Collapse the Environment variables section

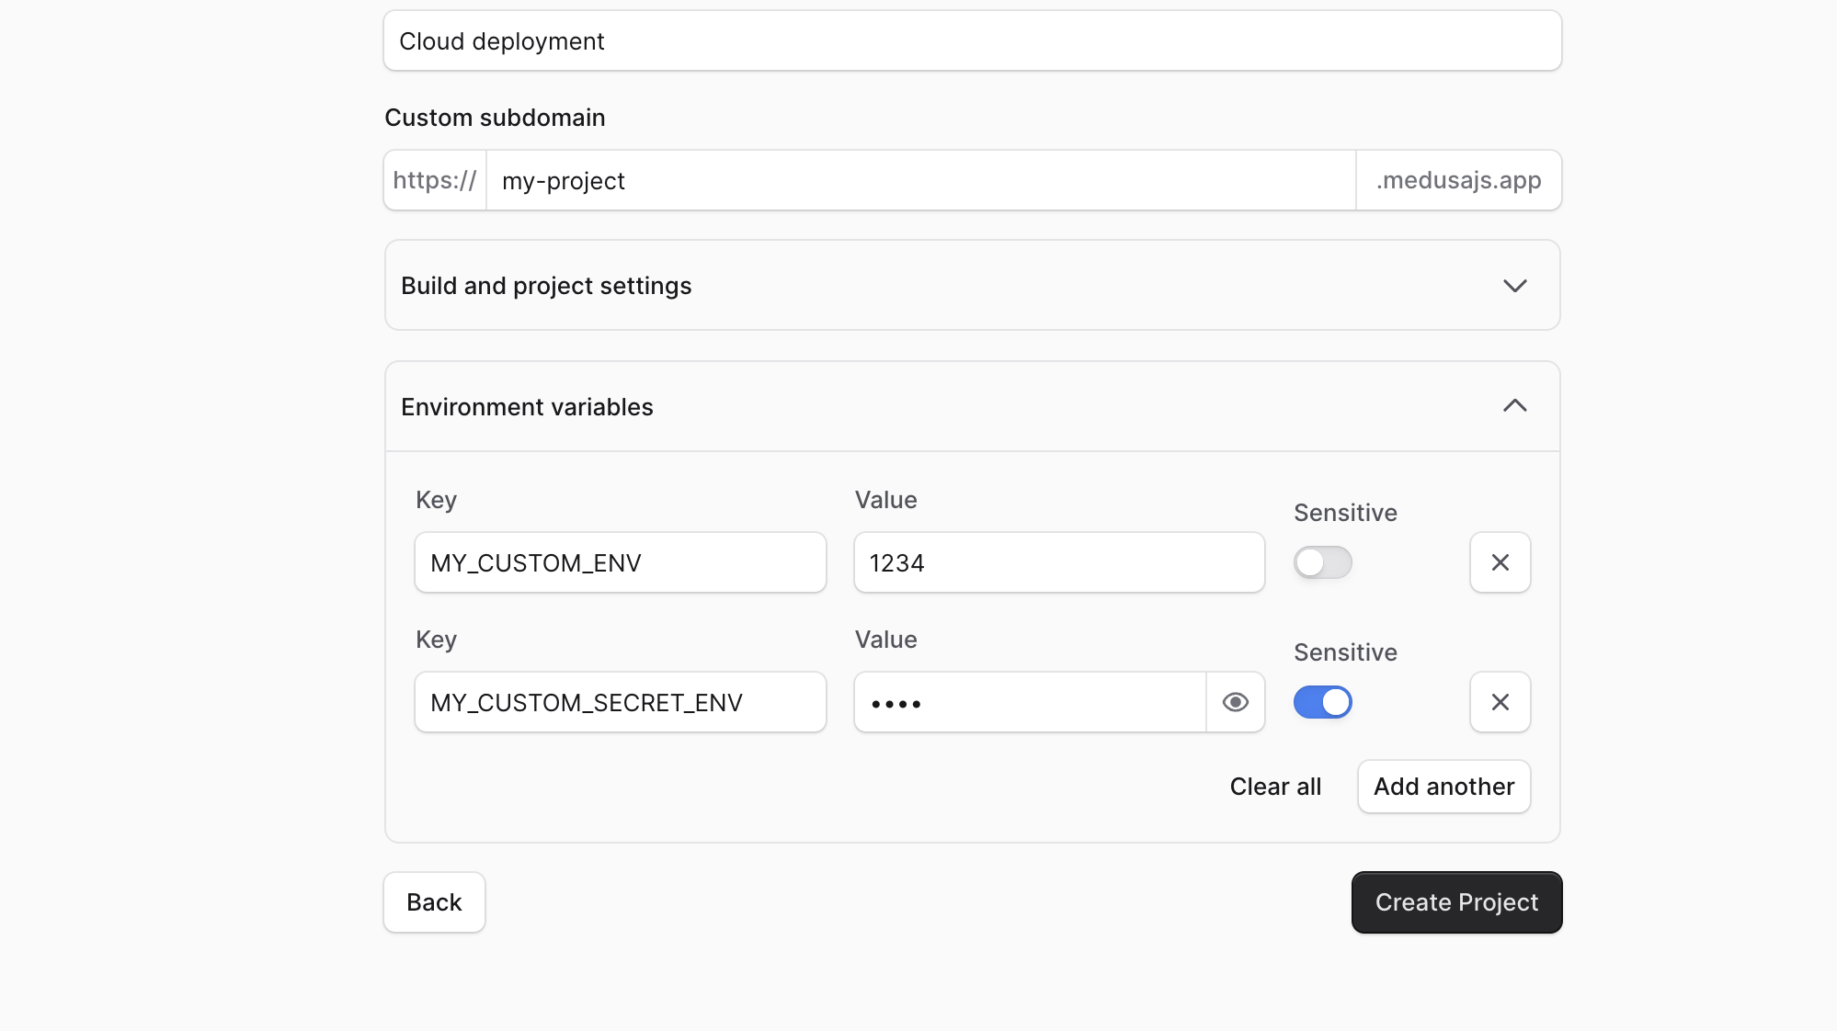point(1515,406)
